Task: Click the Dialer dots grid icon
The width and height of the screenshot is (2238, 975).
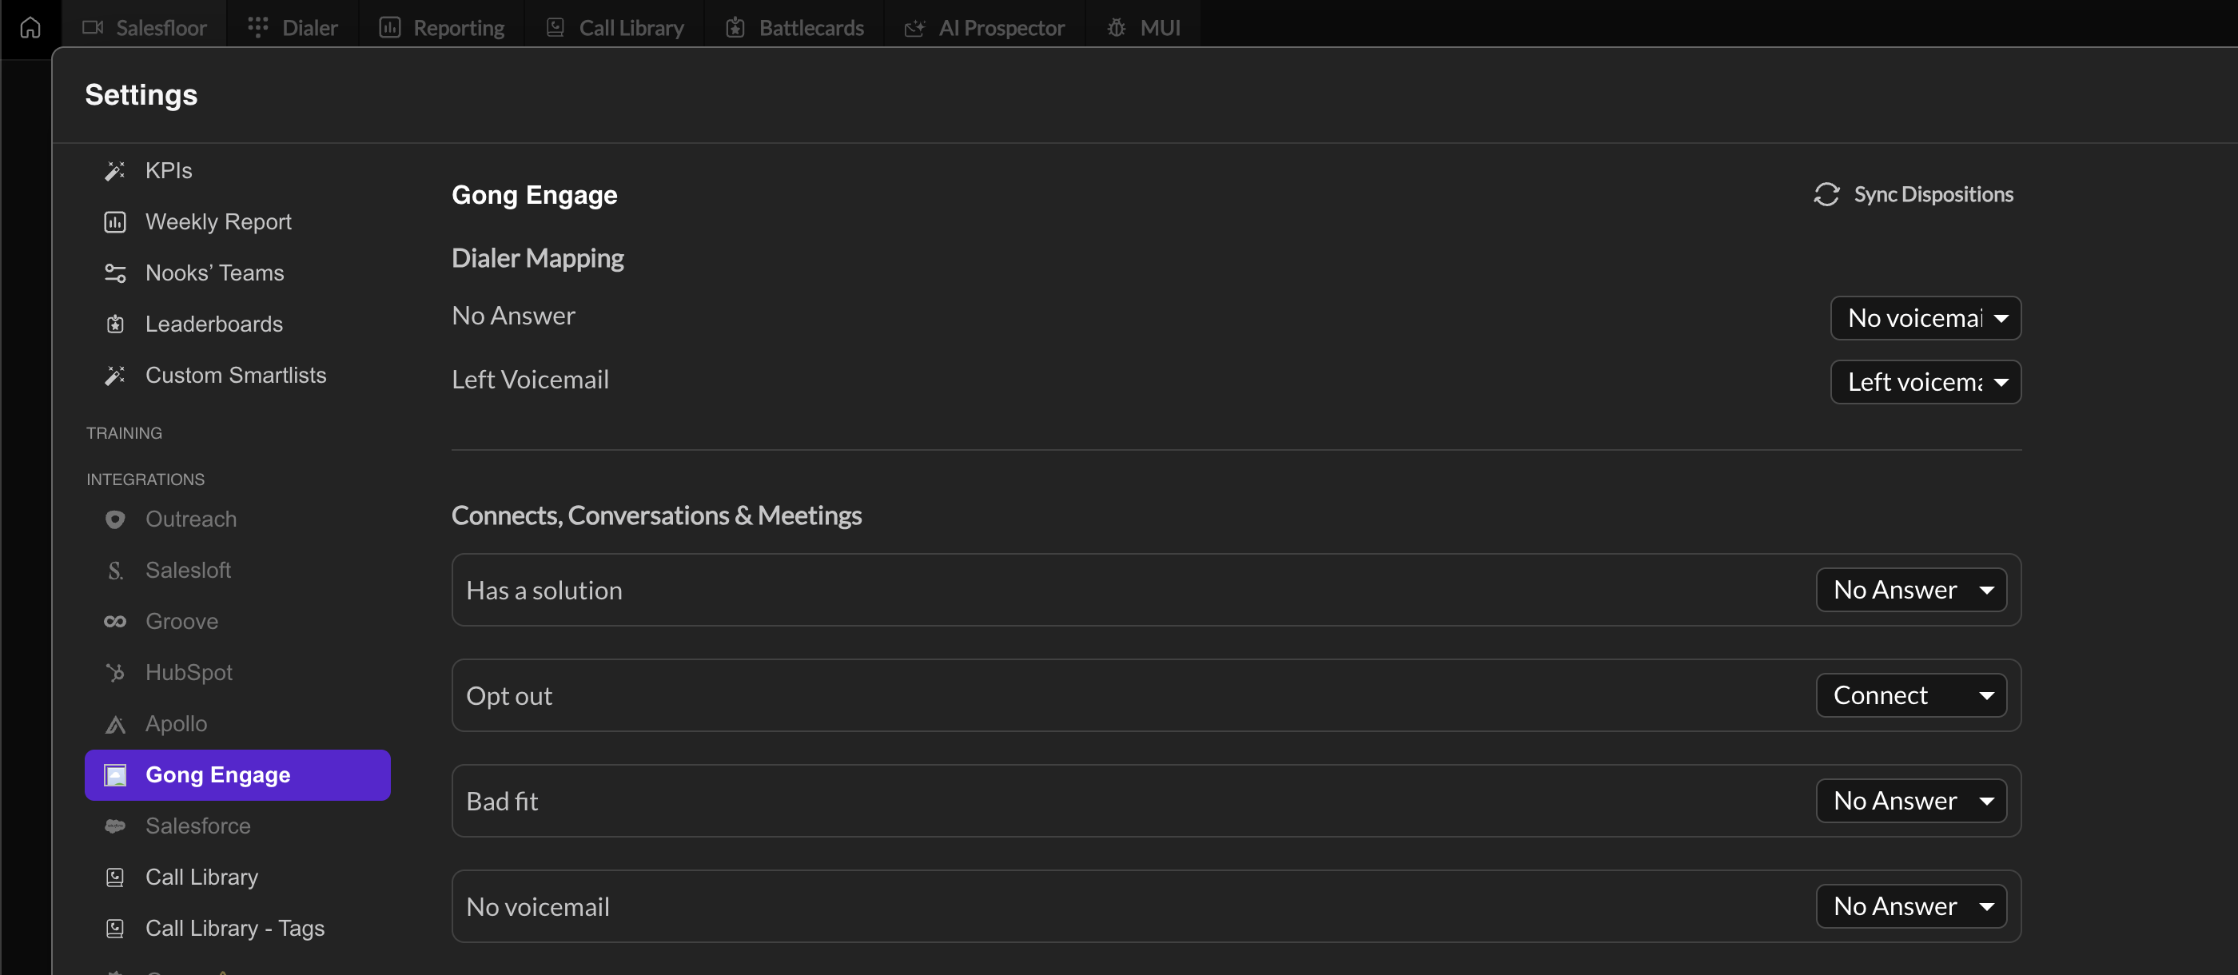Action: click(258, 28)
